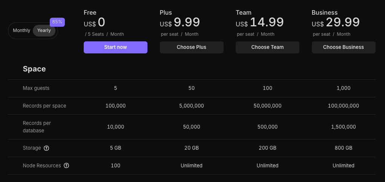Image resolution: width=385 pixels, height=182 pixels.
Task: Select the Max guests row label
Action: click(x=36, y=88)
